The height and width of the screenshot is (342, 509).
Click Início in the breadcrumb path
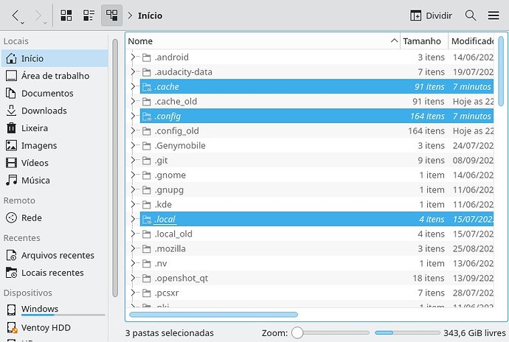coord(150,15)
